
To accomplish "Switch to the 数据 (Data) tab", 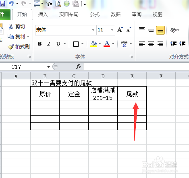I will tap(116, 14).
